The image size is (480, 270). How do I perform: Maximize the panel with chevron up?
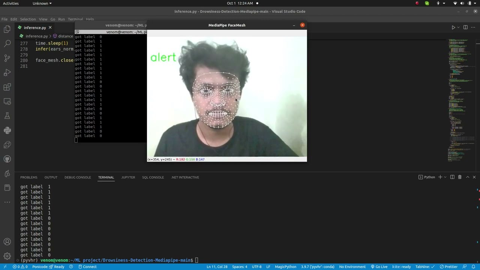[468, 177]
